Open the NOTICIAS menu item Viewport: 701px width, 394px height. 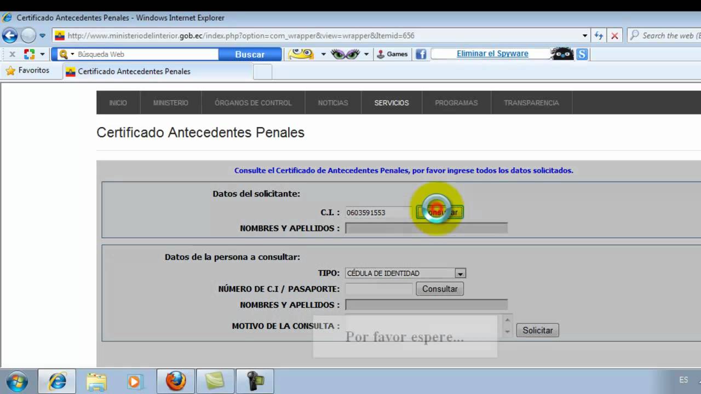333,103
